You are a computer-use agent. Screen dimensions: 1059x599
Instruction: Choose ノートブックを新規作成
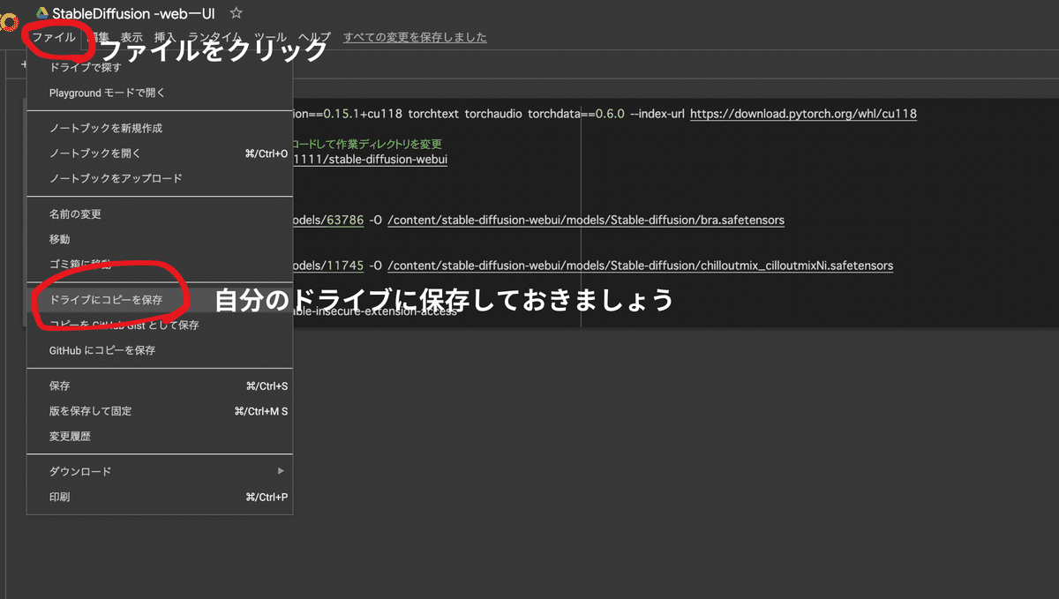[x=159, y=128]
